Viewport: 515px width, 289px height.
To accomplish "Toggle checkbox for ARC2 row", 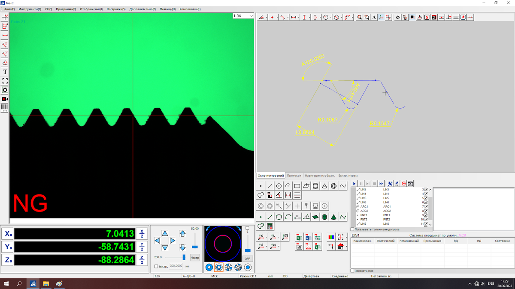I will 426,211.
